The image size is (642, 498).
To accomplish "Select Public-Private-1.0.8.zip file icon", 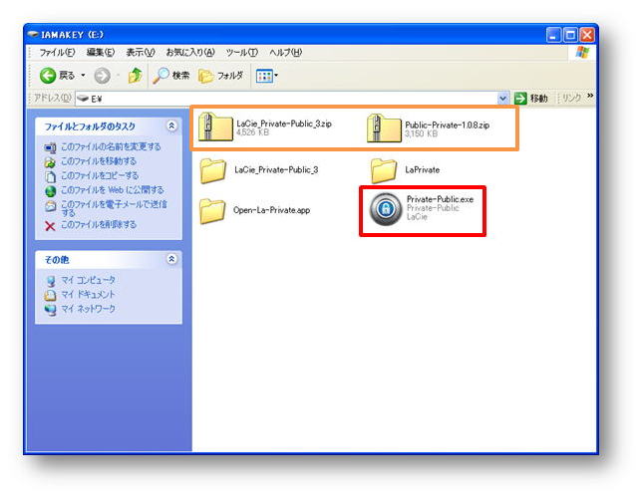I will (x=384, y=128).
